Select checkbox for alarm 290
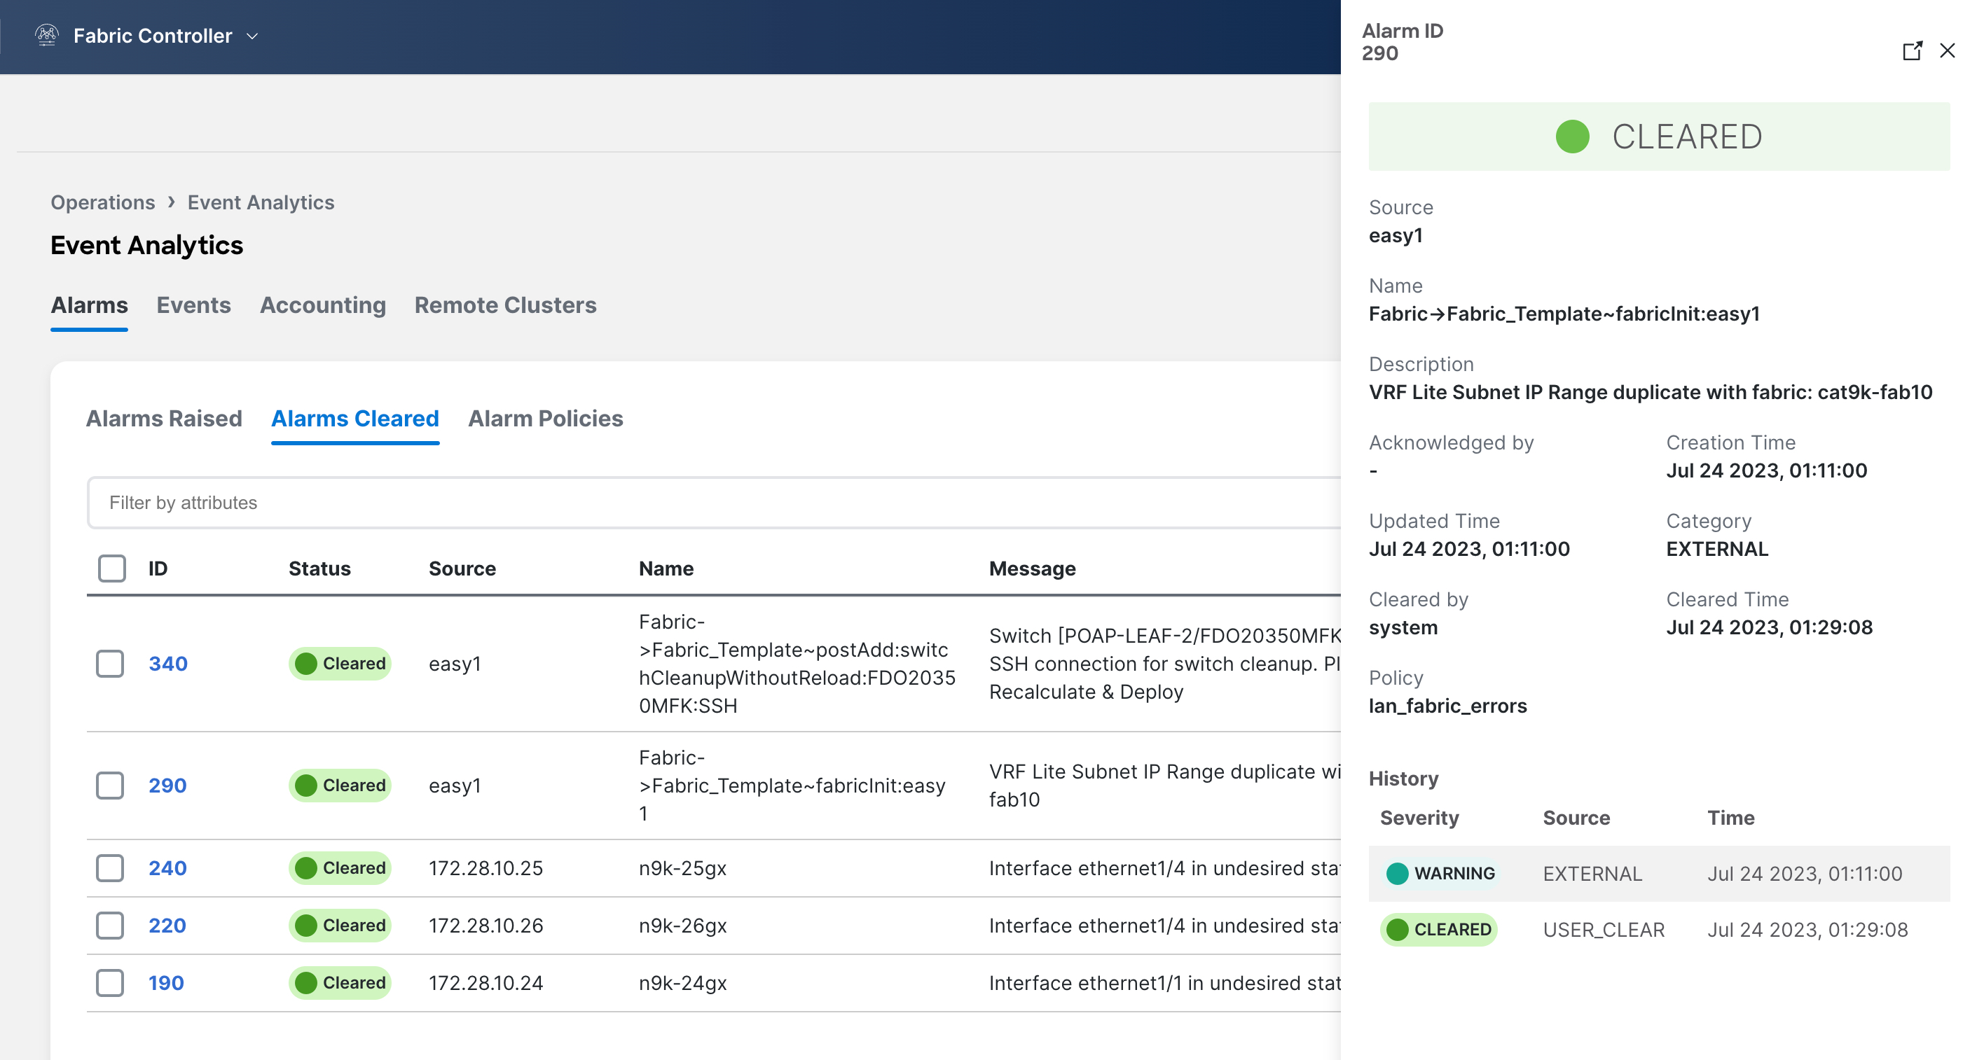Image resolution: width=1977 pixels, height=1060 pixels. point(110,784)
